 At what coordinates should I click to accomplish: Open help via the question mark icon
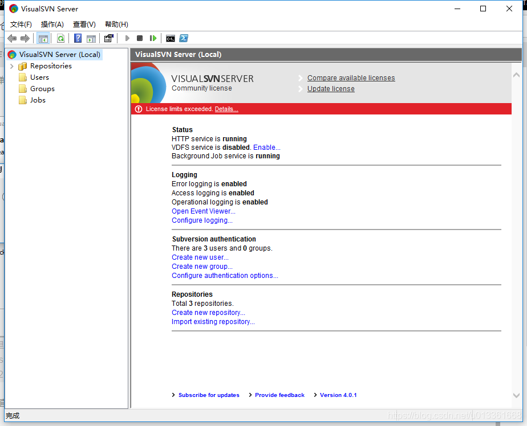(x=78, y=39)
